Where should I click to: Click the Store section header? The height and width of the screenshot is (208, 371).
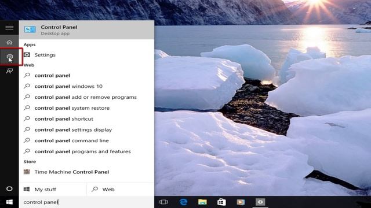coord(30,162)
